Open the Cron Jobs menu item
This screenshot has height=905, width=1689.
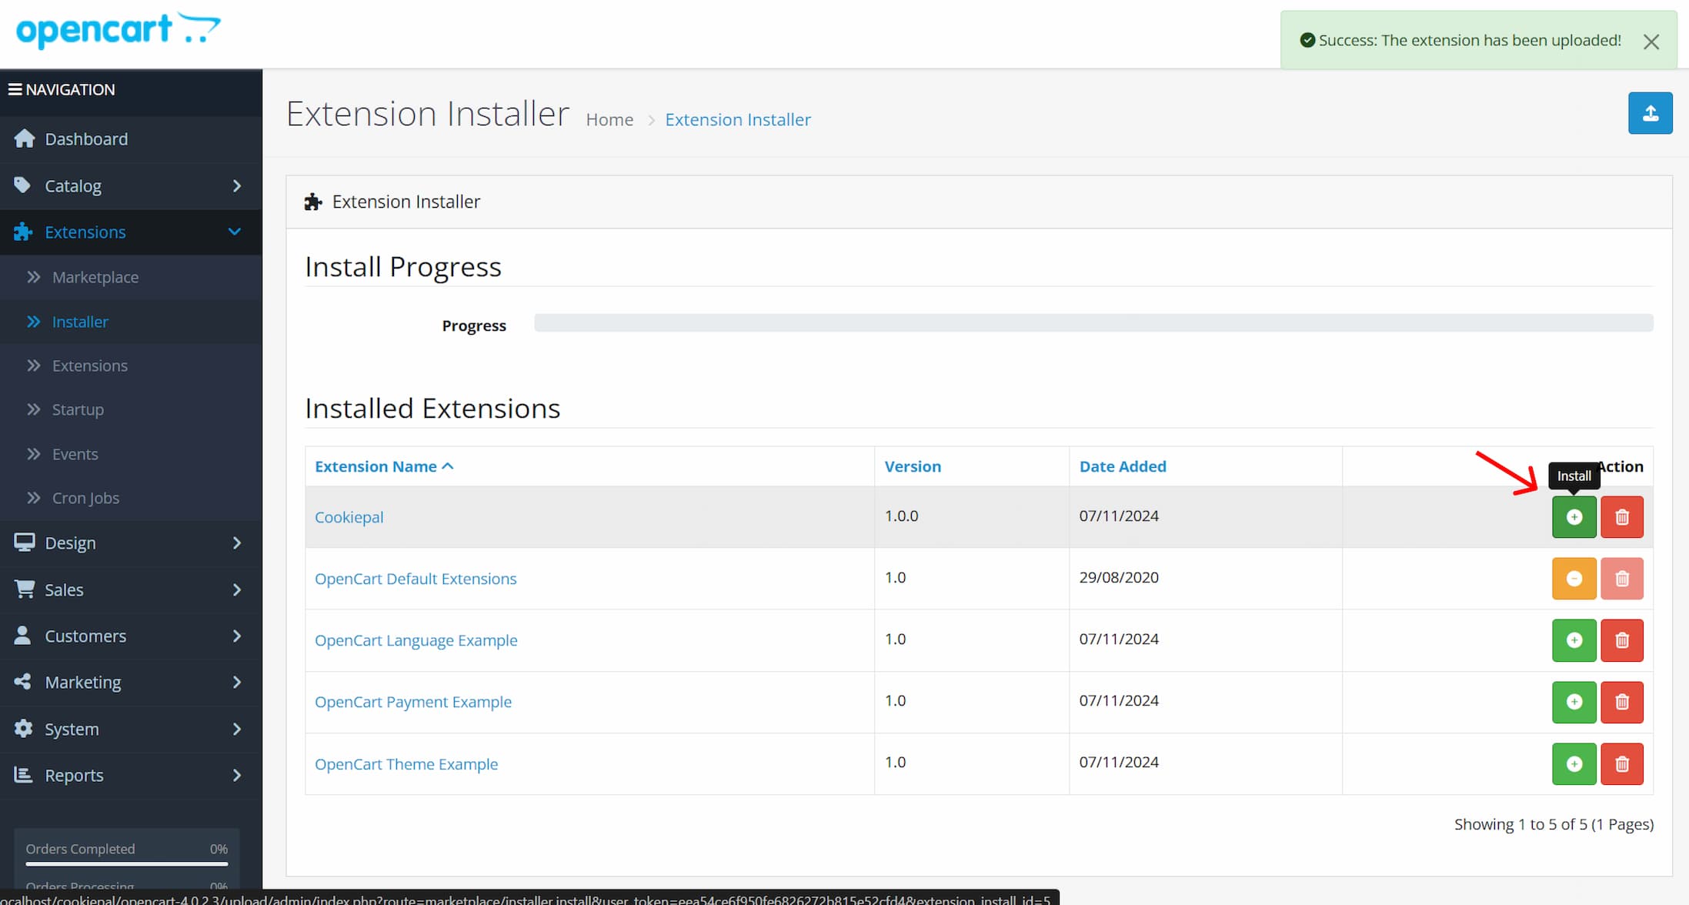85,498
